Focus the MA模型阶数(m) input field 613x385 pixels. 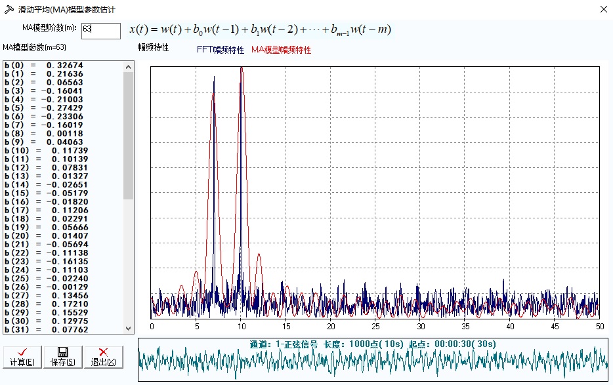[101, 31]
